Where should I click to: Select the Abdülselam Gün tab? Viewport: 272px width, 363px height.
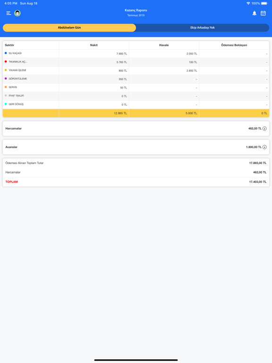pos(69,27)
